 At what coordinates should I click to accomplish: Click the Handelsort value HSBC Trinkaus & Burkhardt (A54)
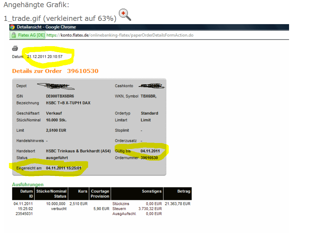click(79, 151)
